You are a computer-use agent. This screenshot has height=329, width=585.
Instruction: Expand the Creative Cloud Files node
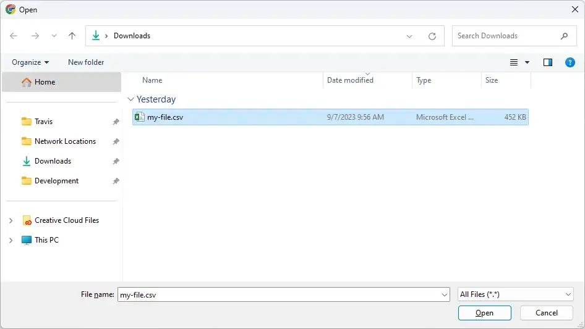pos(11,220)
